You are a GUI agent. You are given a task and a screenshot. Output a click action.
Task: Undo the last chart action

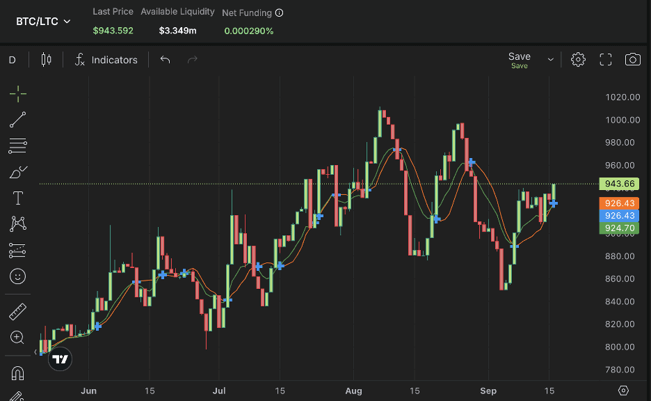pos(166,60)
